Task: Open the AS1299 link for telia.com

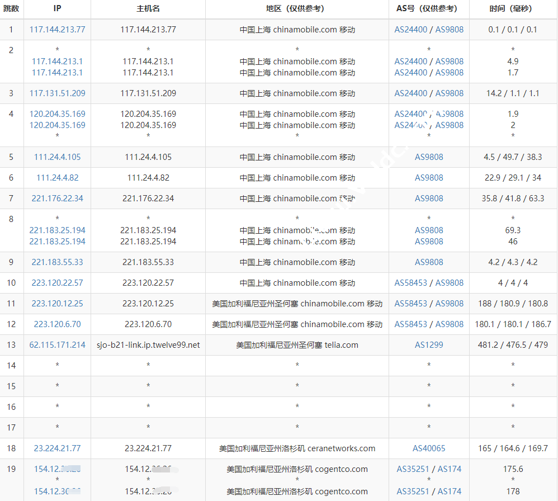Action: (429, 345)
